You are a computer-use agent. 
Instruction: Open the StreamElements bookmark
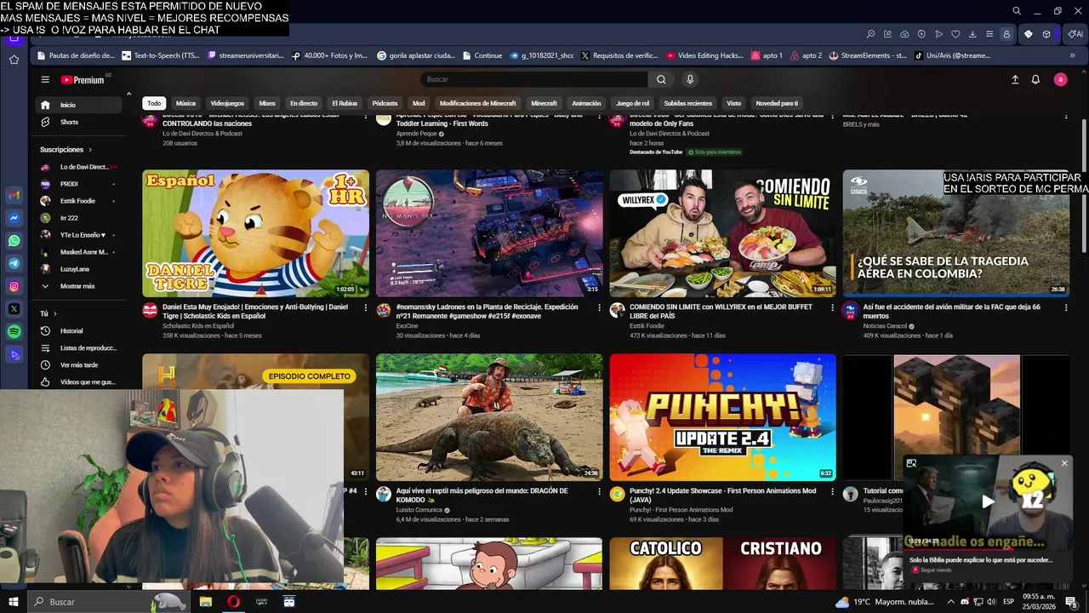pos(866,55)
